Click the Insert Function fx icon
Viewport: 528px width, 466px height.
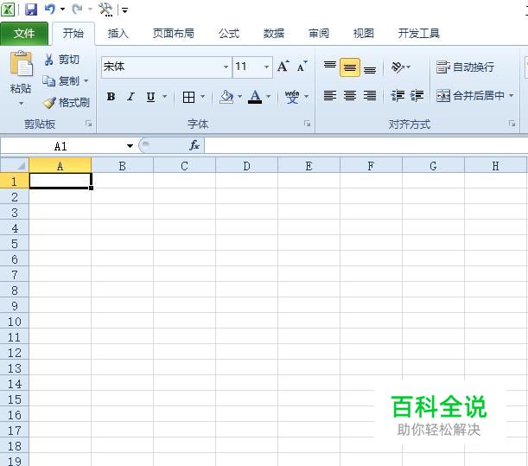(194, 145)
